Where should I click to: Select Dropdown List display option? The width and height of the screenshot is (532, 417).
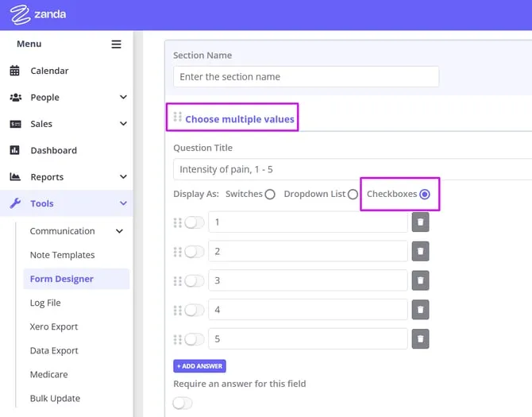[353, 195]
